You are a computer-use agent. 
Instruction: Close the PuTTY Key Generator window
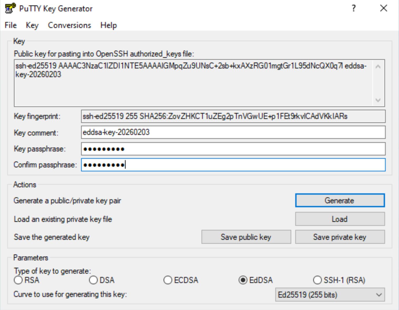pyautogui.click(x=383, y=8)
